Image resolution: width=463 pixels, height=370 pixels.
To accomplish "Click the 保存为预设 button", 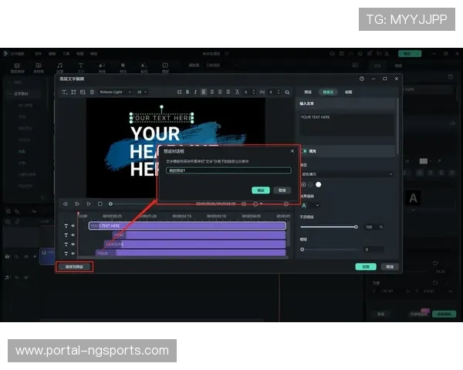I will 74,267.
